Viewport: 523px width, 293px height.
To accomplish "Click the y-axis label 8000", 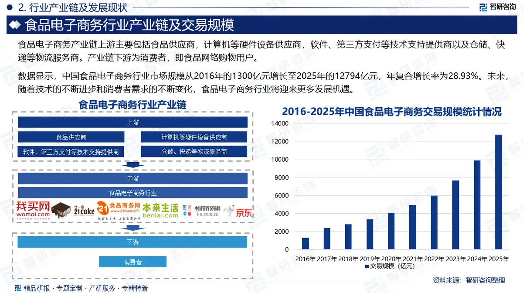I will coord(281,178).
